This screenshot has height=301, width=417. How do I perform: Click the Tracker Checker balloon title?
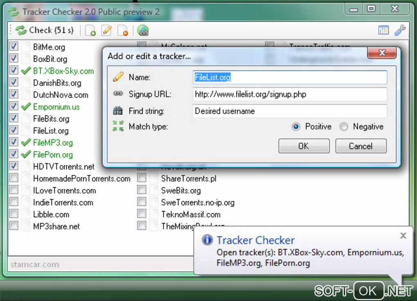256,240
